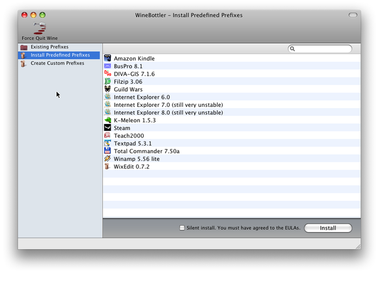Click the Winamp 5.56 lite icon
The height and width of the screenshot is (281, 386).
[108, 158]
